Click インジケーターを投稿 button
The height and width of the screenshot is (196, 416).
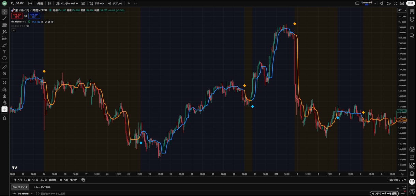[384, 194]
